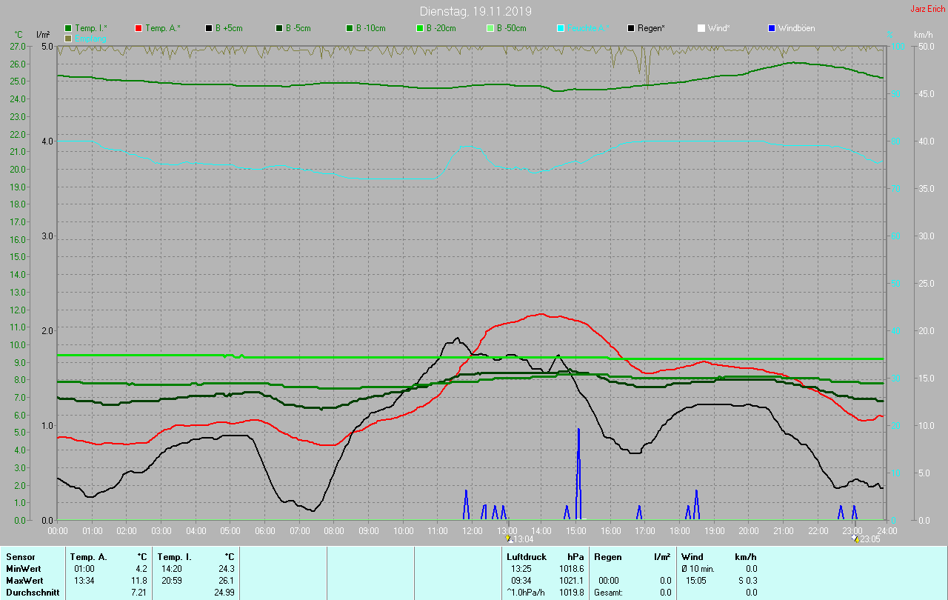Select the Luftdruck header in the stats table
The height and width of the screenshot is (600, 948).
click(526, 556)
